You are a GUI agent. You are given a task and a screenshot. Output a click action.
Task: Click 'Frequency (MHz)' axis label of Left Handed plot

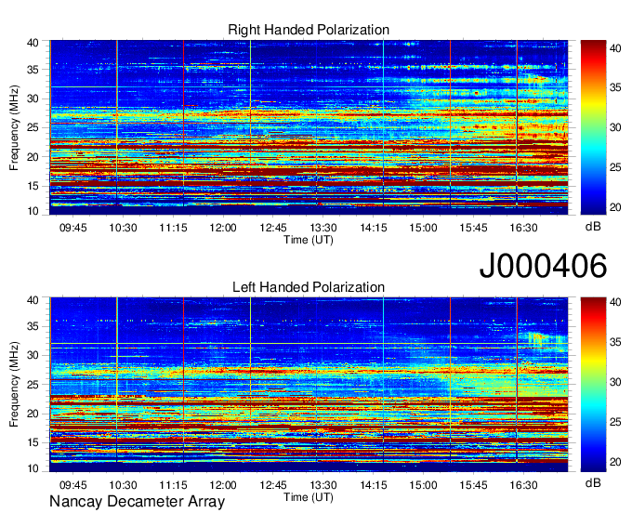(x=14, y=385)
